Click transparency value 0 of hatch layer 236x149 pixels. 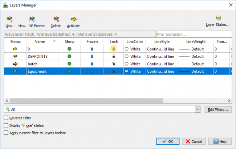click(216, 64)
